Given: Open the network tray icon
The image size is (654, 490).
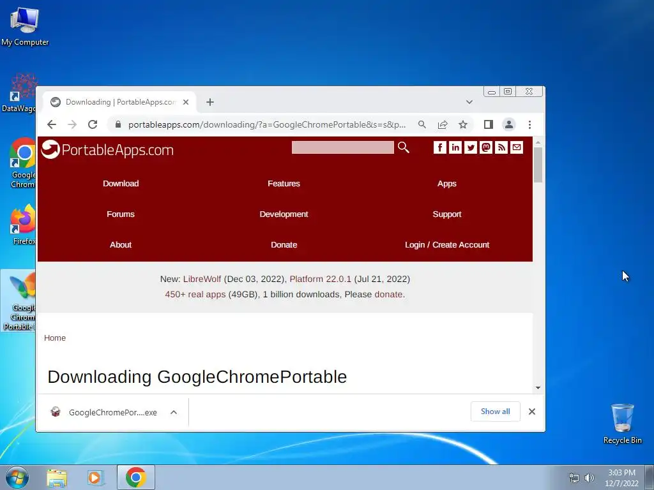Looking at the screenshot, I should [x=574, y=478].
